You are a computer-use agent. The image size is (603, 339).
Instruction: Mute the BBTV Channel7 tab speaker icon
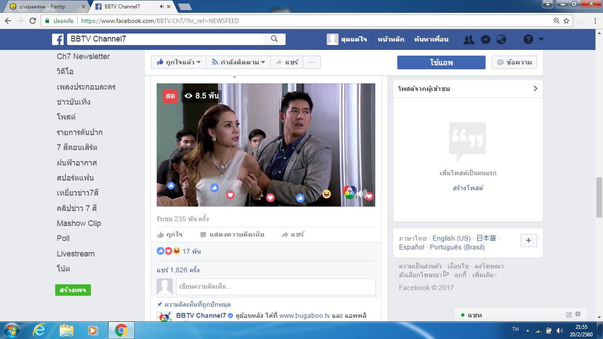pos(162,7)
